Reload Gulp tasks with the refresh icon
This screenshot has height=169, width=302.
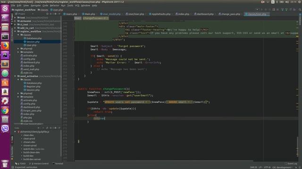point(47,128)
